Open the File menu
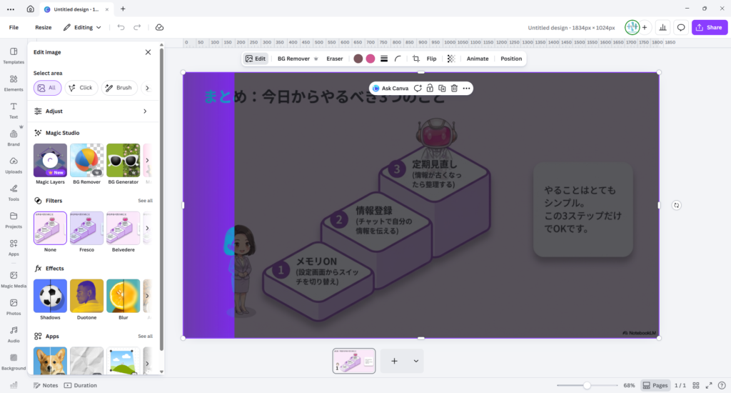This screenshot has height=393, width=731. 14,27
